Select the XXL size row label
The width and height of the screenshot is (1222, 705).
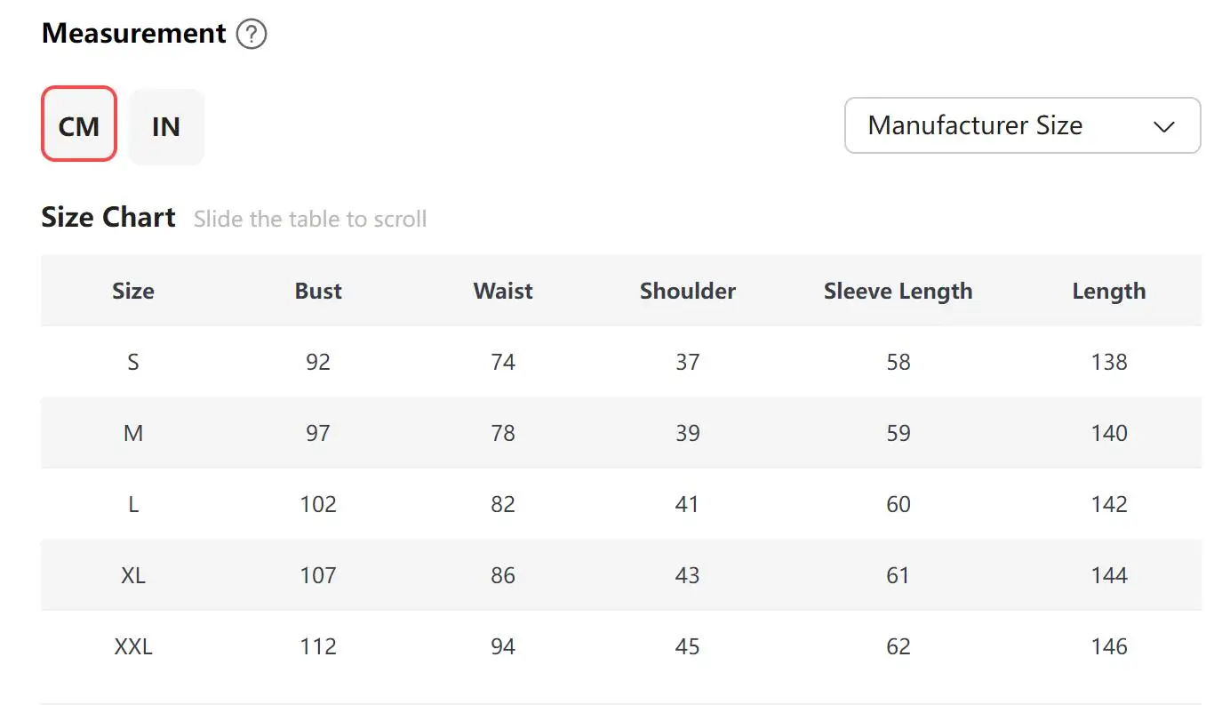tap(133, 646)
